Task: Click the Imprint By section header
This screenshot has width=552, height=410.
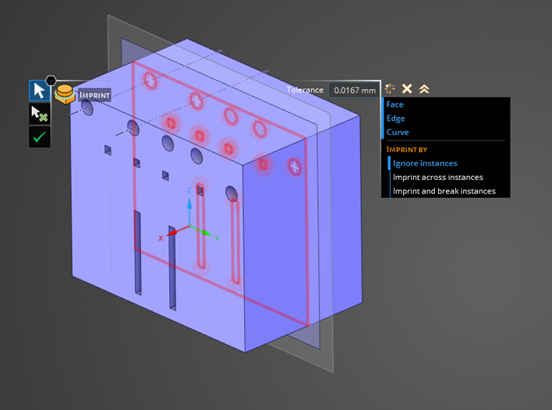Action: 407,149
